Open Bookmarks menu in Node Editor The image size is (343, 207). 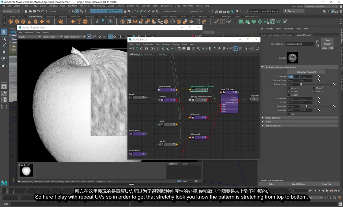coord(147,44)
